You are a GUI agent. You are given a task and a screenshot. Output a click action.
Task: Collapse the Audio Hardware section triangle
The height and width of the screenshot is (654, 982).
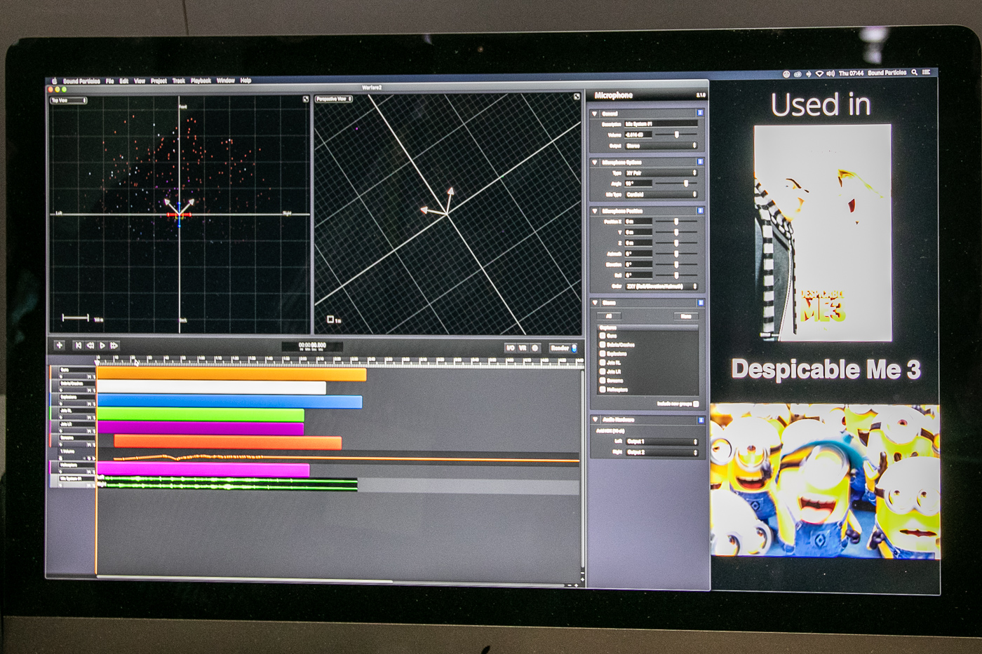tap(595, 420)
